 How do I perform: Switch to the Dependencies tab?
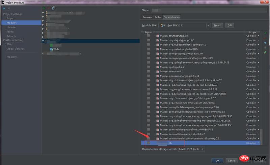pyautogui.click(x=171, y=17)
